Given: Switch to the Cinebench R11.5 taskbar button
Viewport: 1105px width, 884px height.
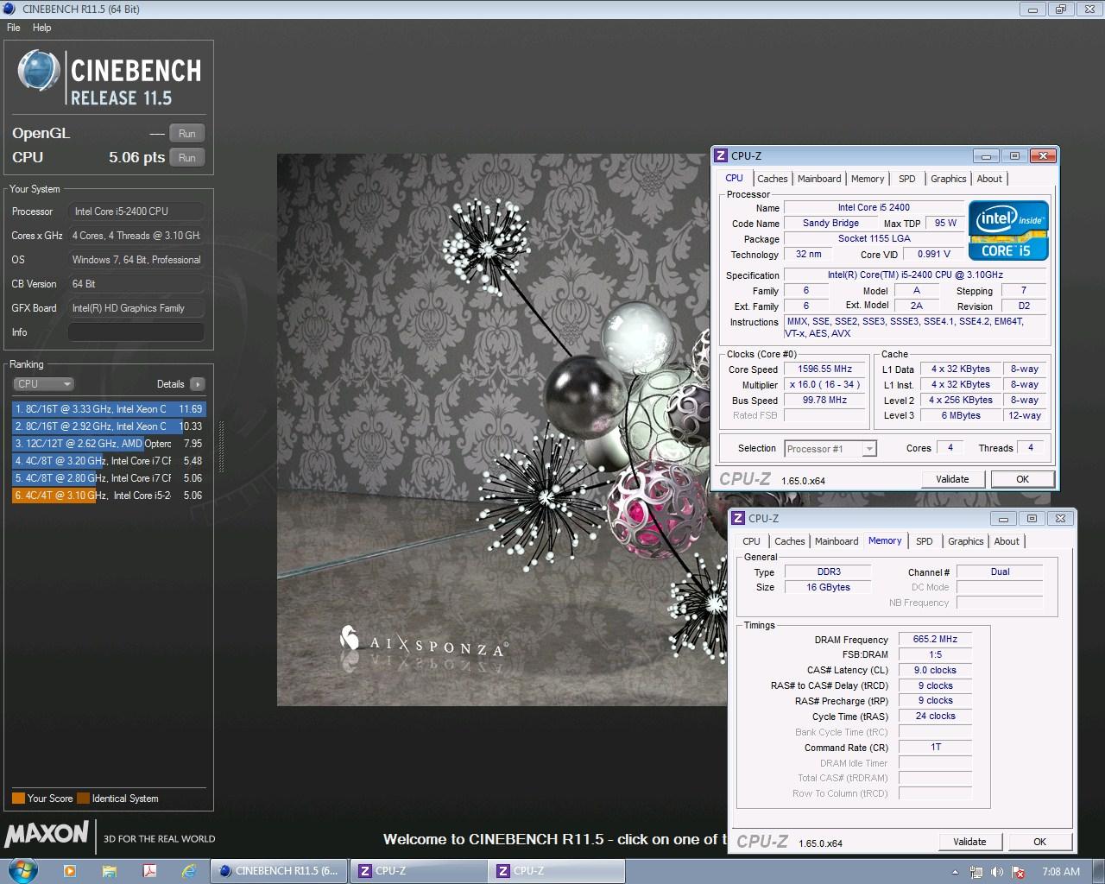Looking at the screenshot, I should 278,871.
